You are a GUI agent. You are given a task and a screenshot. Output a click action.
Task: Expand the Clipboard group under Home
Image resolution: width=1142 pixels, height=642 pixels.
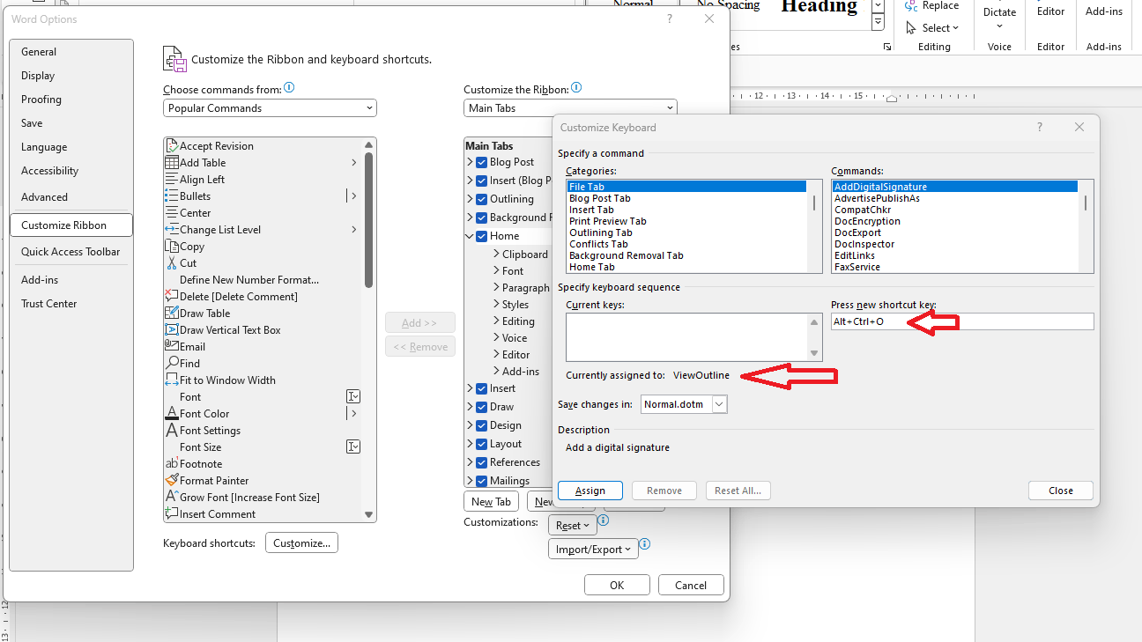497,255
